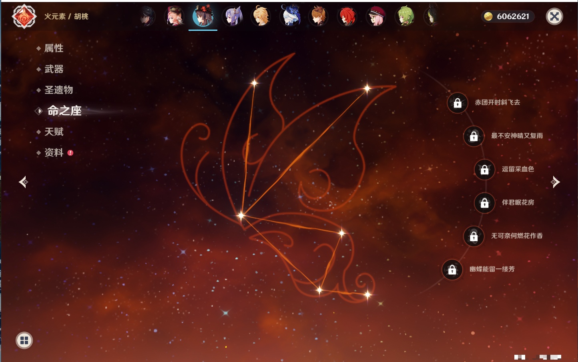Click the bottom-right star near wing tail
The image size is (578, 362).
367,295
